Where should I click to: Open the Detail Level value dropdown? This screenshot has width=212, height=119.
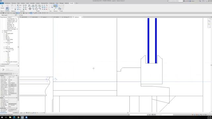13,81
